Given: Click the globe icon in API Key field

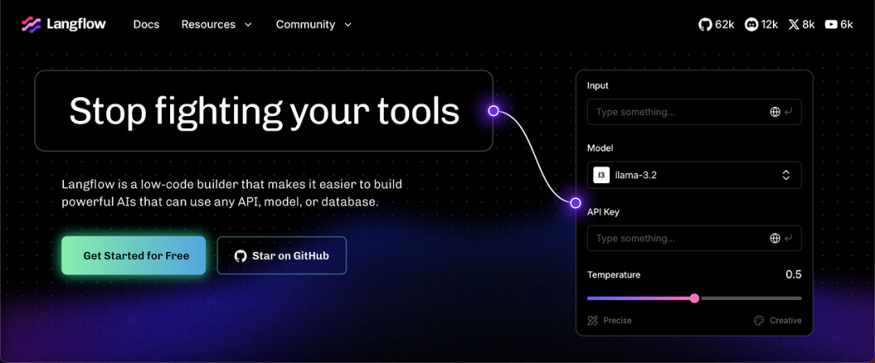Looking at the screenshot, I should (775, 238).
